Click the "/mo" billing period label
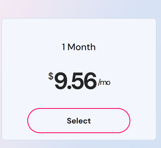The width and height of the screenshot is (161, 148). coord(104,83)
